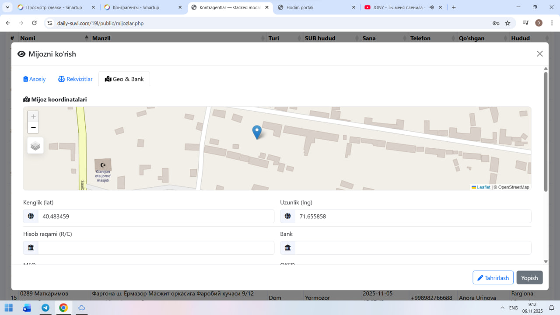Close the Mijozni ko'rish modal
The width and height of the screenshot is (560, 315).
click(x=539, y=54)
